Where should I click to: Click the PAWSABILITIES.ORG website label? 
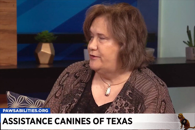[25, 111]
